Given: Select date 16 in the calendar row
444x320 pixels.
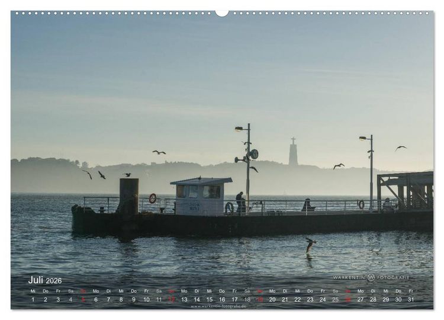Looking at the screenshot, I should click(222, 299).
